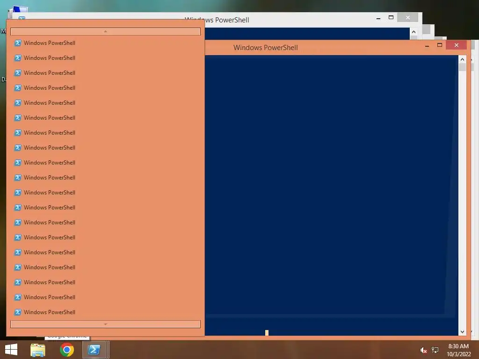Open the Start menu button
This screenshot has height=359, width=479.
click(x=11, y=350)
